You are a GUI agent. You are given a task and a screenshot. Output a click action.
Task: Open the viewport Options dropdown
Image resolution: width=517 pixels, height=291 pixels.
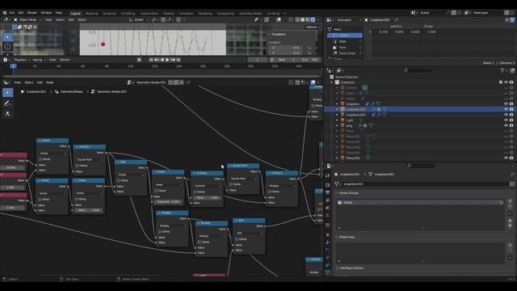coord(313,27)
